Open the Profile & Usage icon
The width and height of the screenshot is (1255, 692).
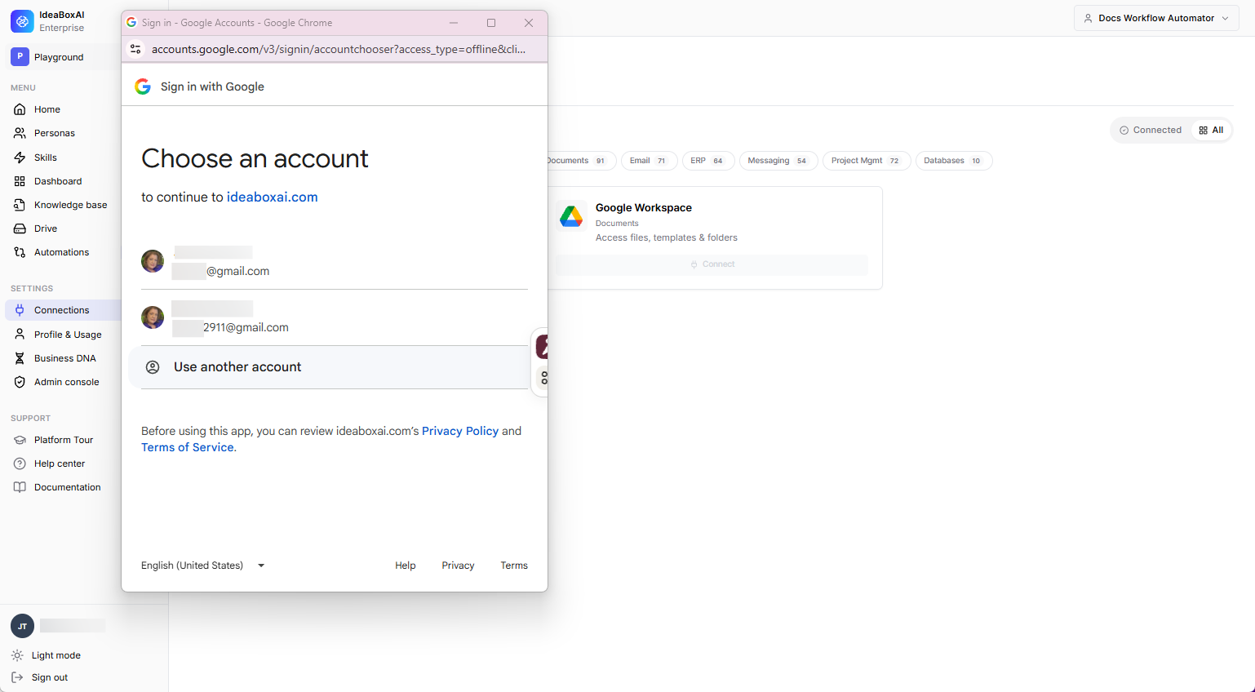tap(20, 335)
